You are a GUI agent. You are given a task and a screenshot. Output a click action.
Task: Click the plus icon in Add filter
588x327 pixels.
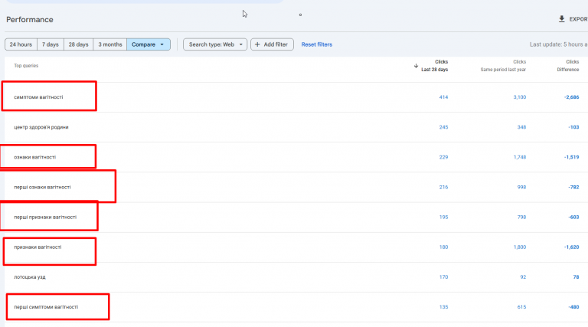click(257, 44)
